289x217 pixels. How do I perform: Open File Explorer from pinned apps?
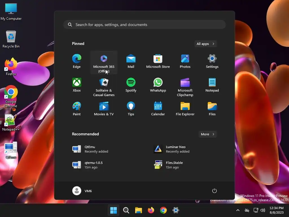185,109
